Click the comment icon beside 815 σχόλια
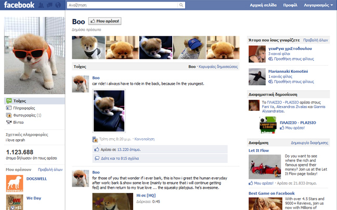Image resolution: width=337 pixels, height=210 pixels. pyautogui.click(x=97, y=158)
